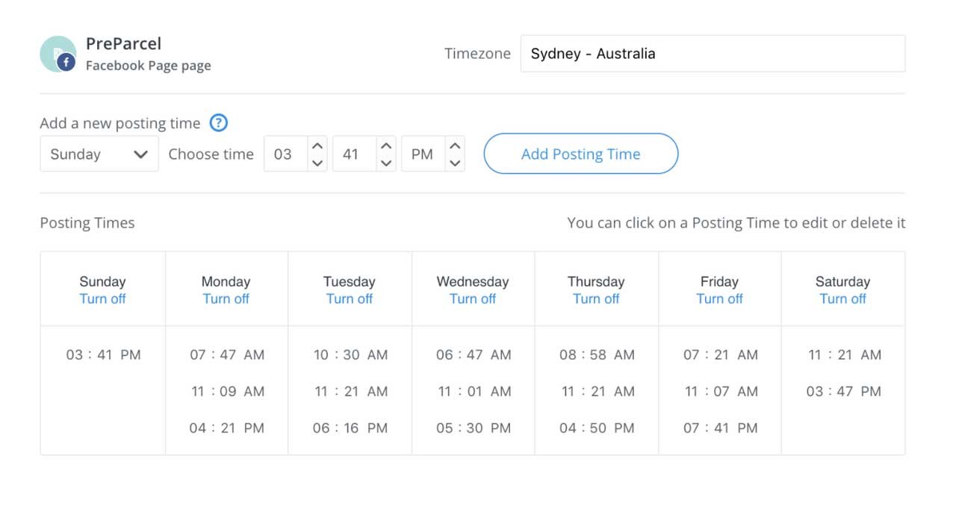Turn off Friday posting
953x506 pixels.
tap(719, 299)
